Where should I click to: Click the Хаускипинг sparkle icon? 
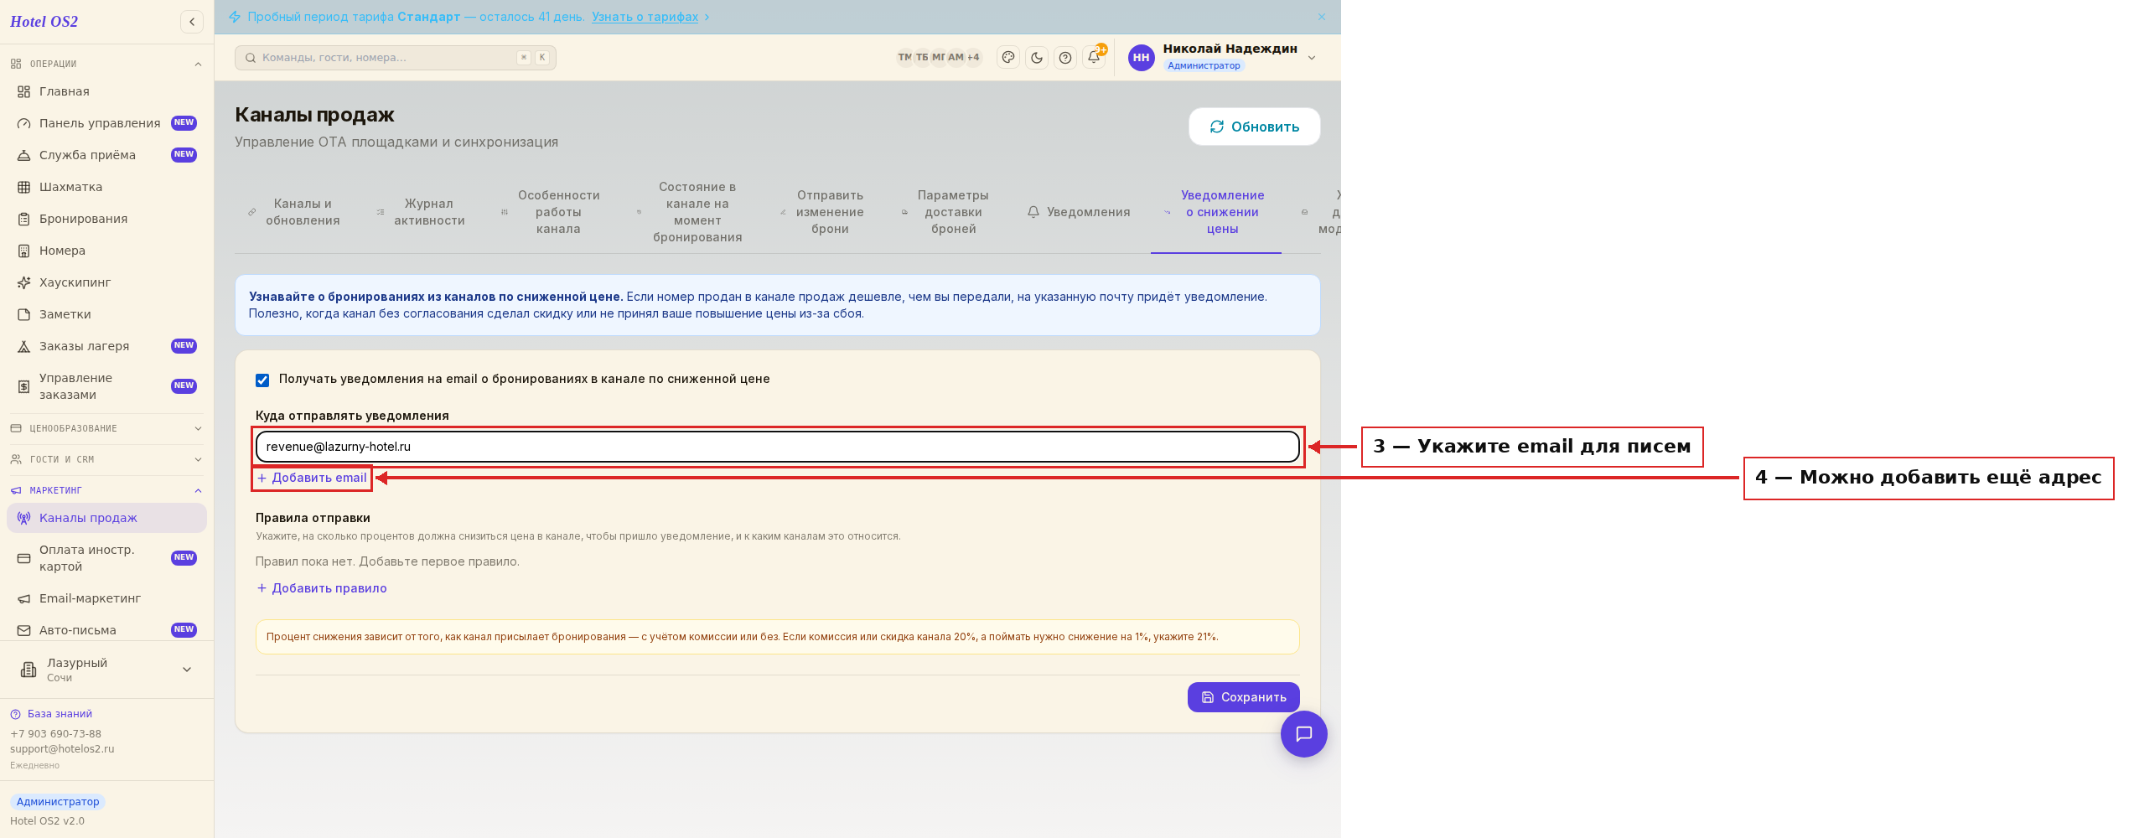tap(23, 282)
